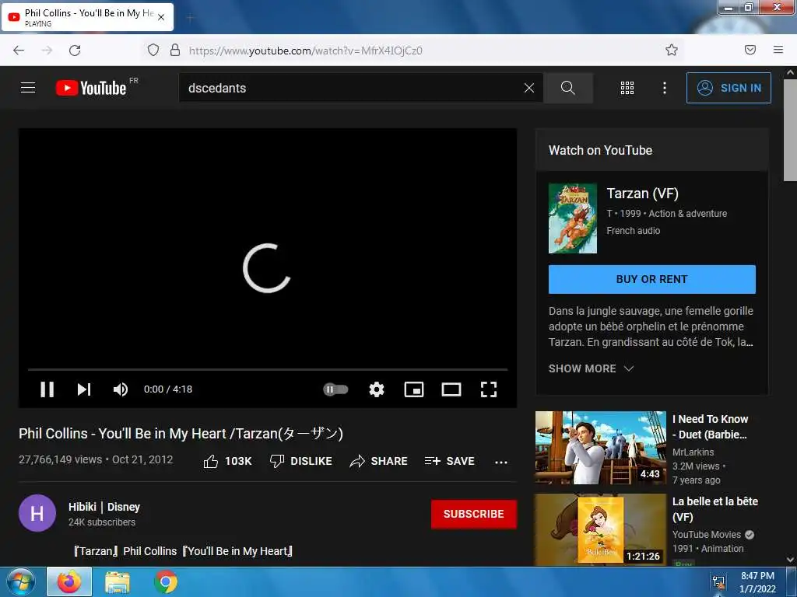Click the Watch on YouTube header

pyautogui.click(x=600, y=150)
